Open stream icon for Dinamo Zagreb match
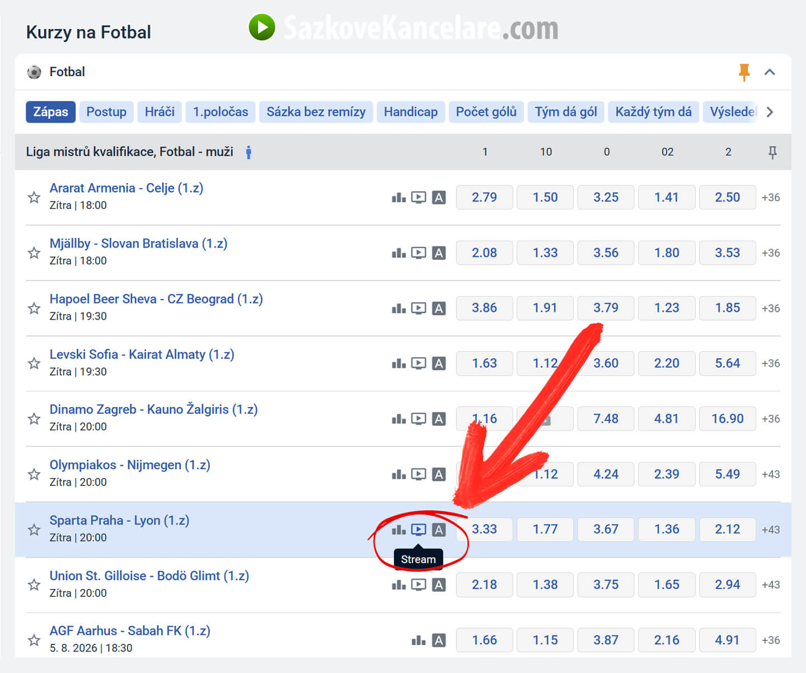The width and height of the screenshot is (806, 673). pyautogui.click(x=419, y=419)
